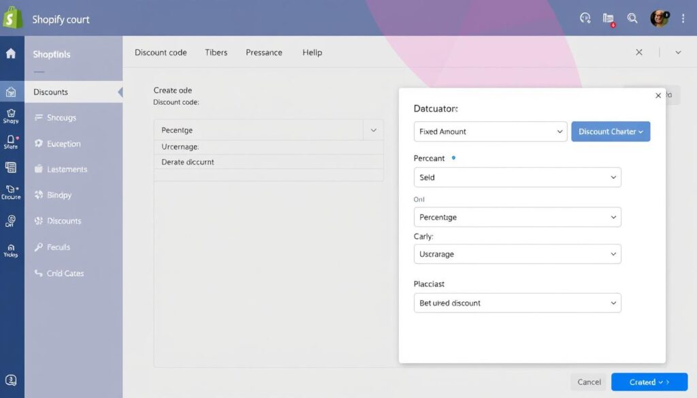Viewport: 697px width, 398px height.
Task: Open the Seld dropdown under Perceant
Action: coord(517,177)
